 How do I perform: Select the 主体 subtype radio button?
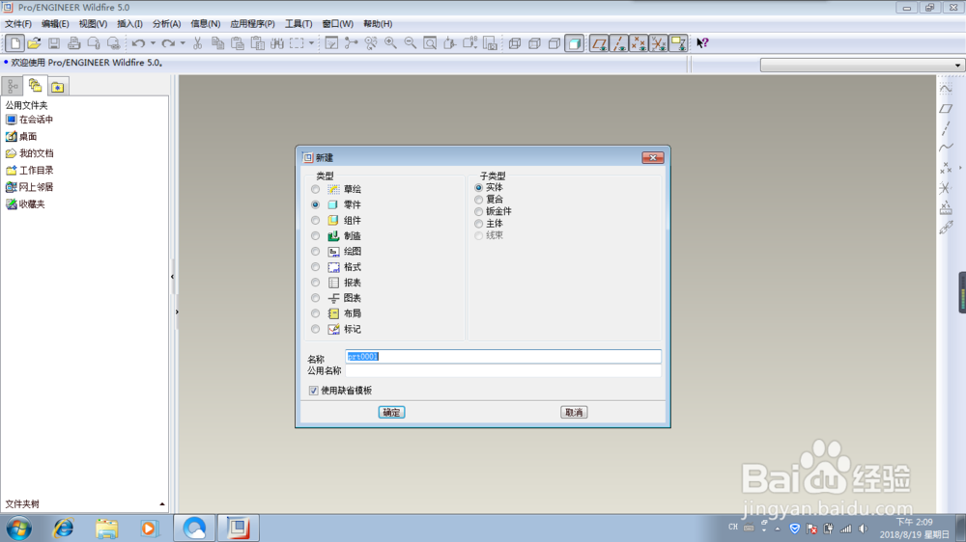479,224
